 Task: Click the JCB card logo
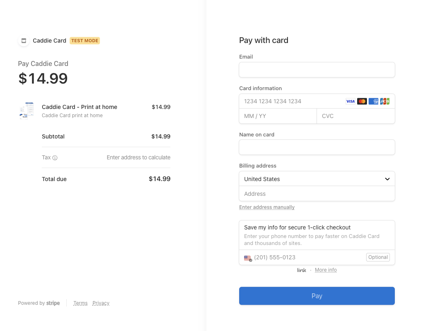pyautogui.click(x=385, y=101)
